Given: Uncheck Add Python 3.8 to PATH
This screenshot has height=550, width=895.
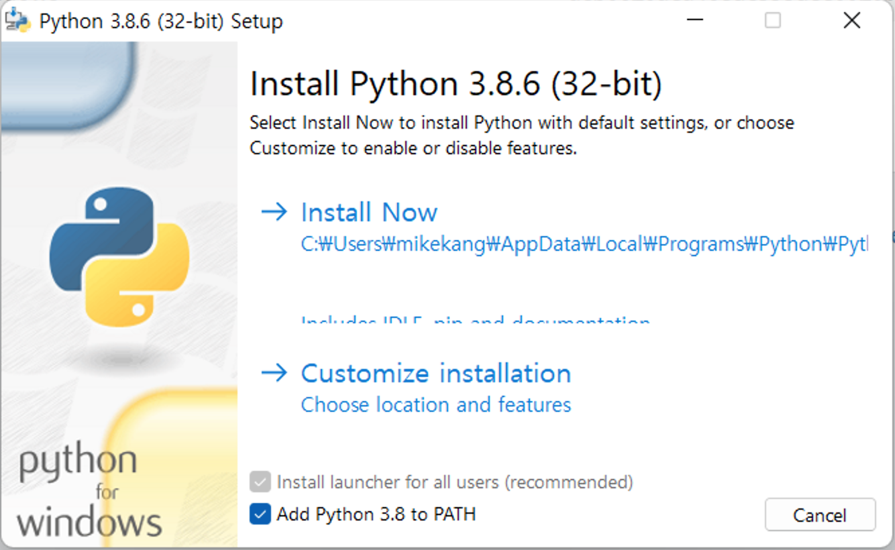Looking at the screenshot, I should [260, 514].
